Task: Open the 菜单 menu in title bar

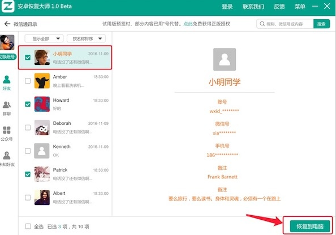Action: (300, 7)
